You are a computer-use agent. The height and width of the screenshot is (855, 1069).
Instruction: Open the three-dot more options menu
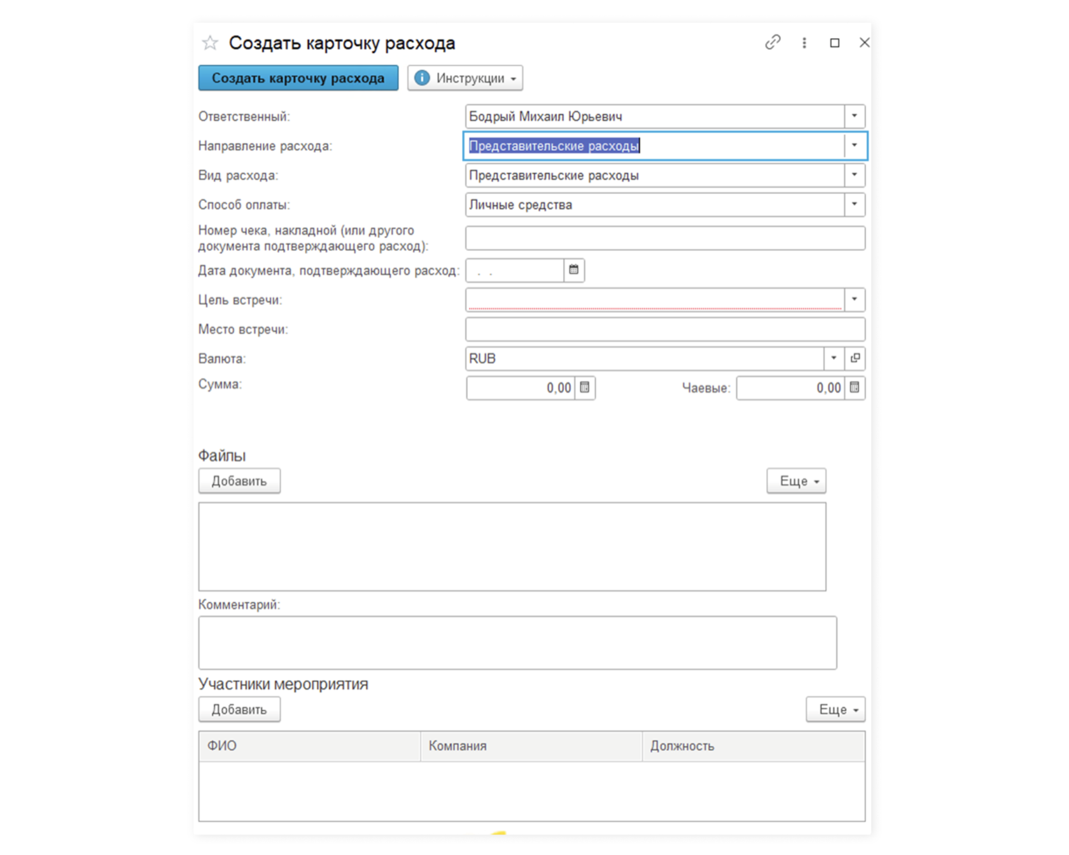pos(804,43)
